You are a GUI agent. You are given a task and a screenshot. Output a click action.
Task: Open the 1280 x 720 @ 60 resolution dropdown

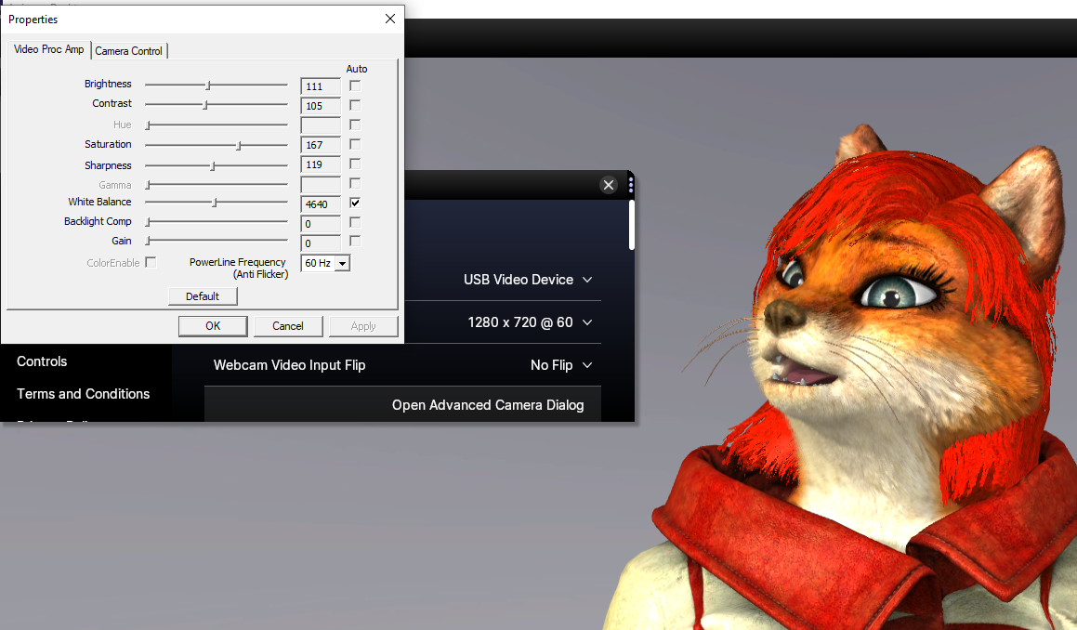(x=530, y=322)
